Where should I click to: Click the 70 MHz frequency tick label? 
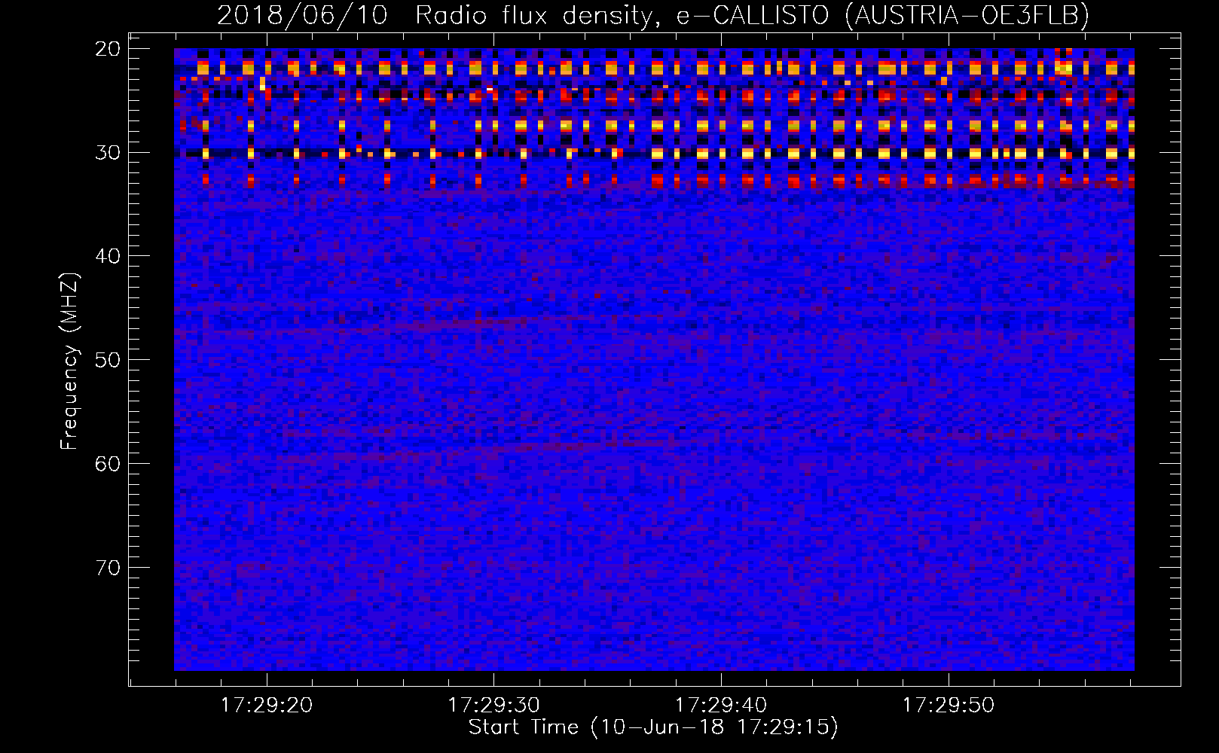click(x=108, y=567)
